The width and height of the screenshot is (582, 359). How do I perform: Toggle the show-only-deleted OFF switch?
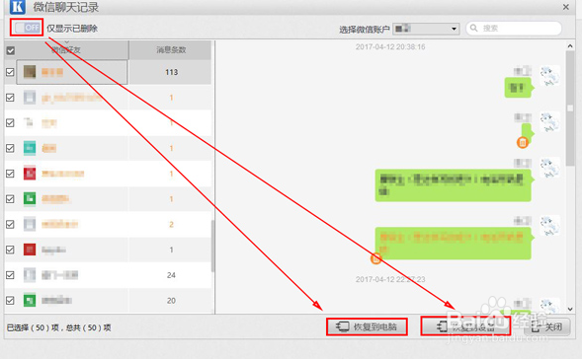tap(27, 28)
